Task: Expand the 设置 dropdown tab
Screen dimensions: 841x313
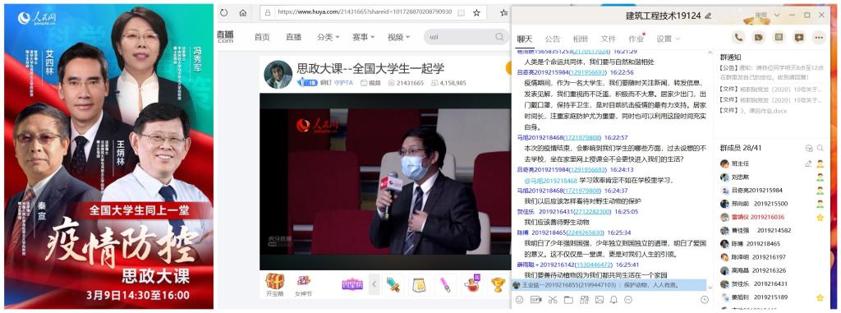Action: [x=669, y=39]
